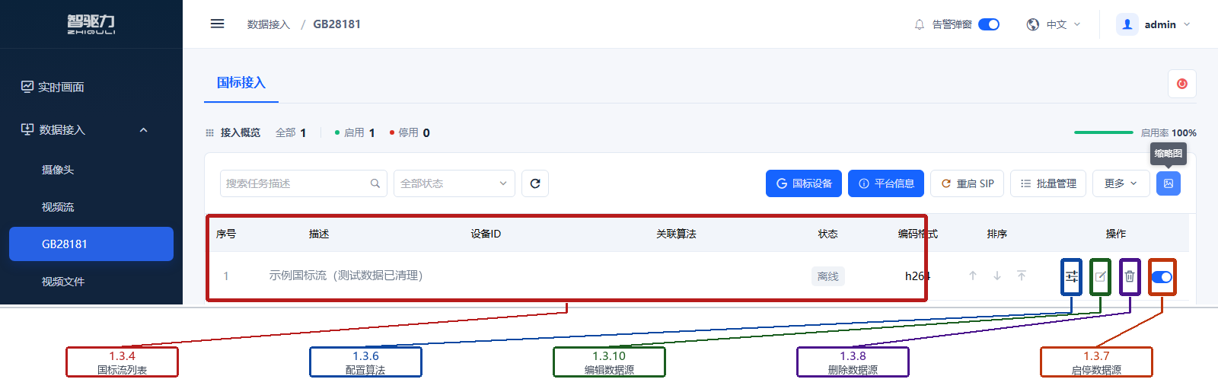The height and width of the screenshot is (392, 1218).
Task: Click the 离线 status tag
Action: click(827, 276)
